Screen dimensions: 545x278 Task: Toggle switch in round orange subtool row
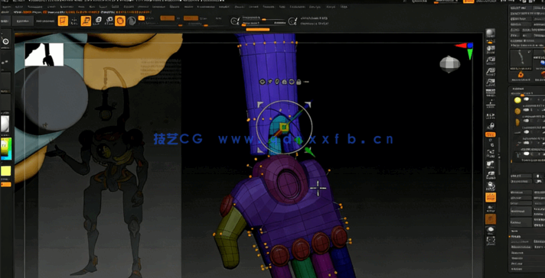point(526,110)
